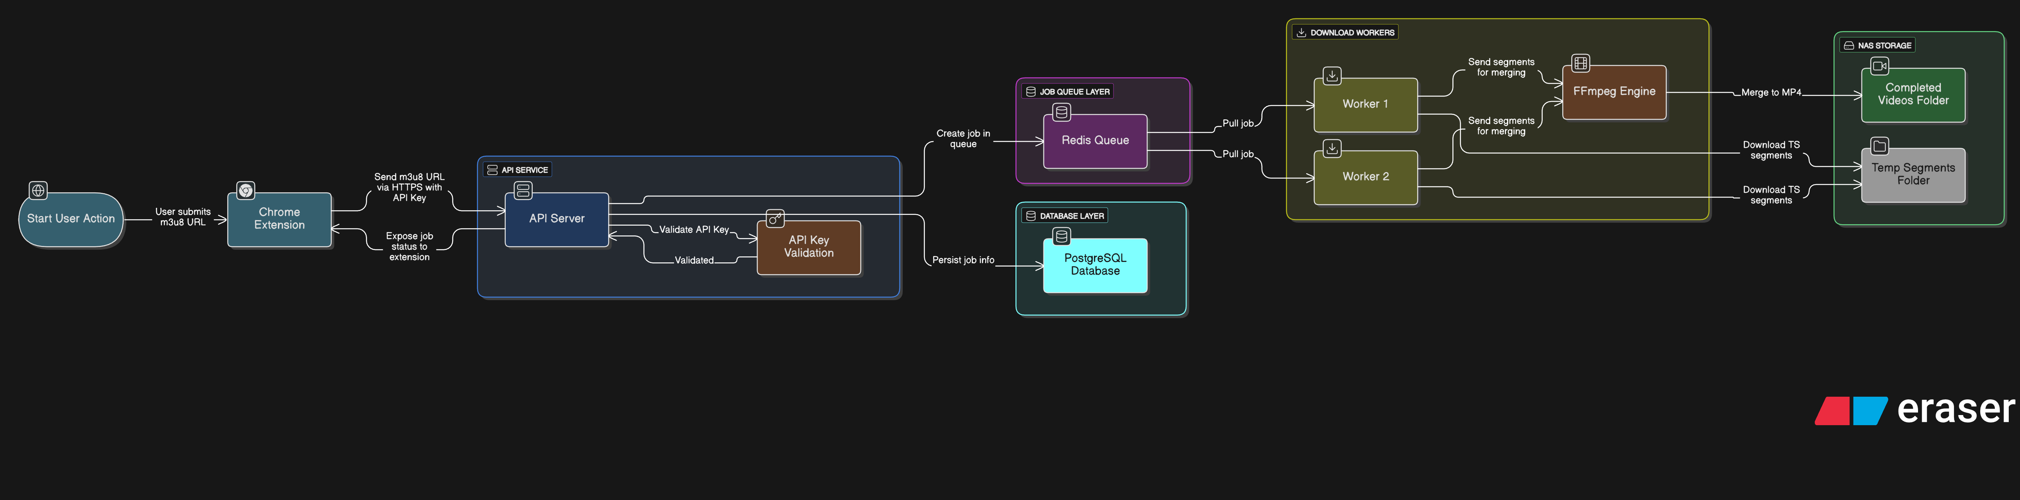
Task: Click the 'User submits m3u8 URL' edge label
Action: (183, 217)
